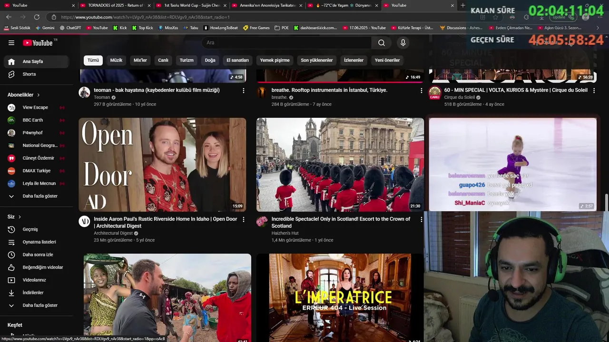
Task: Open options menu for Aaron Paul video
Action: point(244,219)
